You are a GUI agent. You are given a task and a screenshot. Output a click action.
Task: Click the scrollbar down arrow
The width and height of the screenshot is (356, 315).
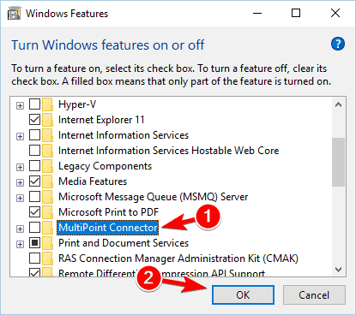[x=339, y=270]
